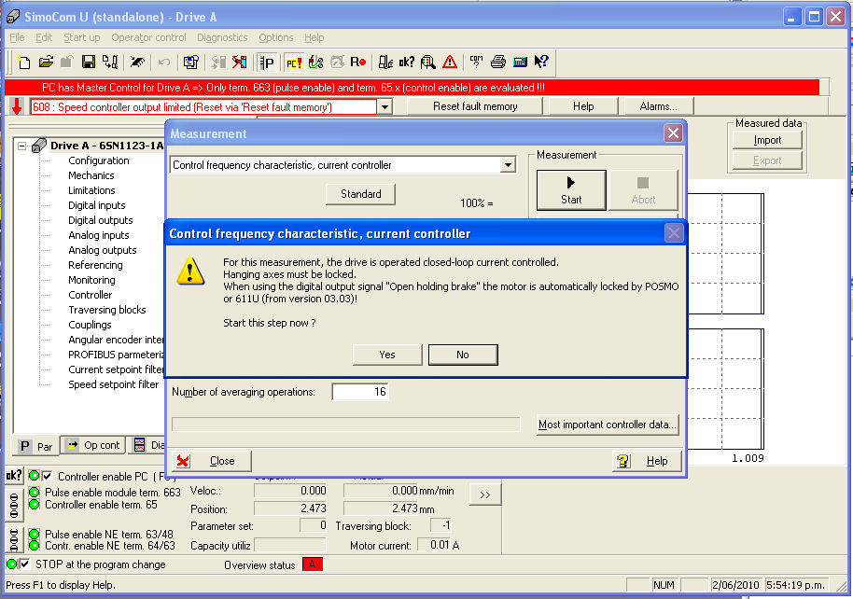This screenshot has height=599, width=853.
Task: Toggle the PC master control icon
Action: coord(294,62)
